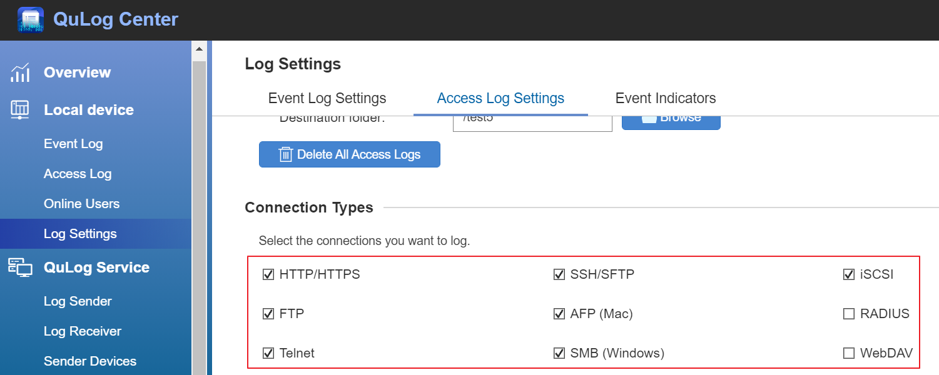Uncheck the HTTP/HTTPS connection checkbox

click(x=268, y=274)
